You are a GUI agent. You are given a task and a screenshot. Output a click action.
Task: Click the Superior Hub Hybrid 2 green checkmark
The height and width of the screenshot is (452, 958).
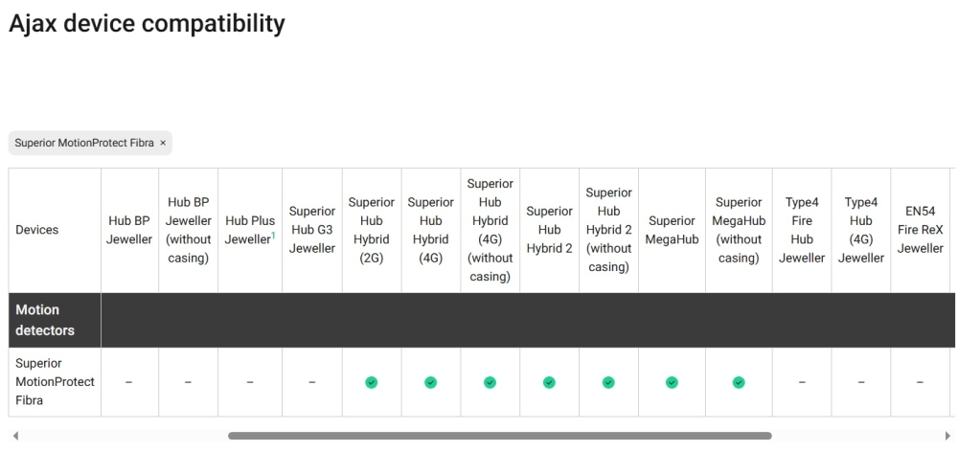pyautogui.click(x=549, y=382)
